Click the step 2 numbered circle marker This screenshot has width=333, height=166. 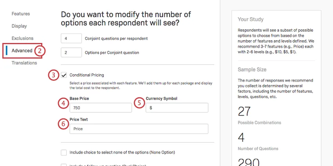coord(40,51)
